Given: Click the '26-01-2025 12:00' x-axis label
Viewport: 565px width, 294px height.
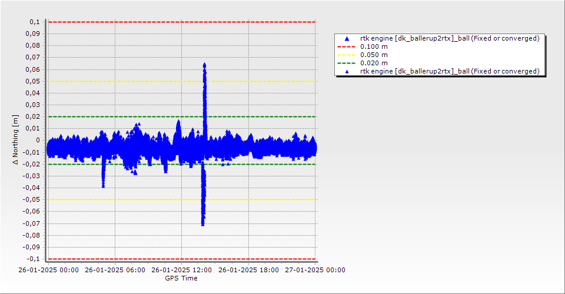Looking at the screenshot, I should [182, 270].
